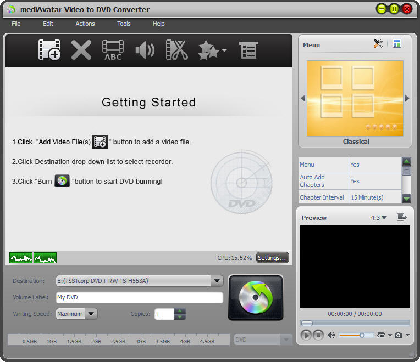Click the menu templates layout icon
This screenshot has width=420, height=362.
[397, 43]
